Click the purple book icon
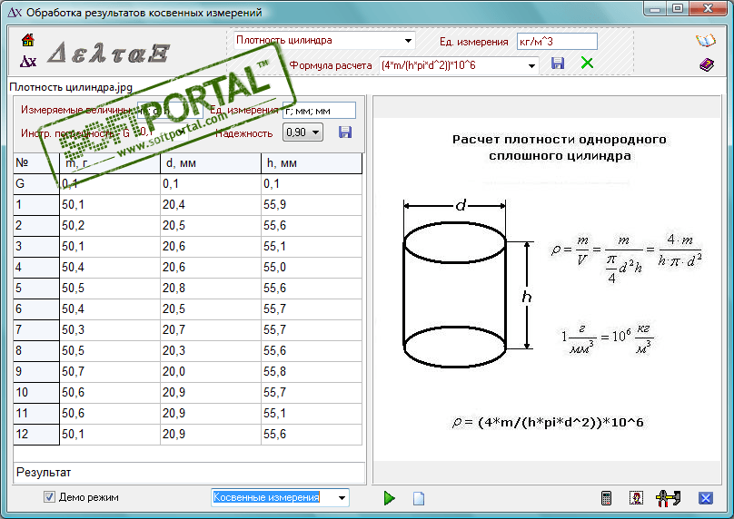This screenshot has height=519, width=734. click(707, 64)
